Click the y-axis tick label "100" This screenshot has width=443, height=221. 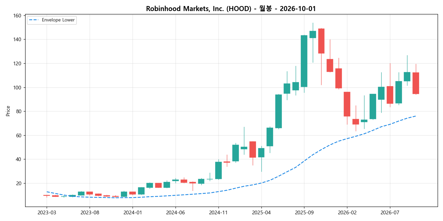tap(17, 88)
